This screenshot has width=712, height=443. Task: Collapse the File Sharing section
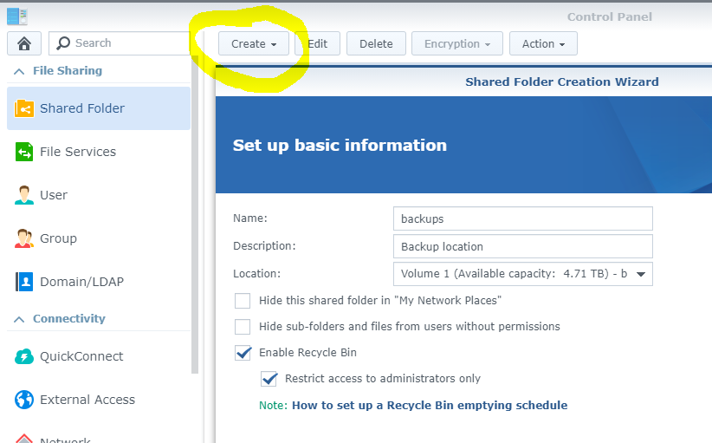point(19,71)
